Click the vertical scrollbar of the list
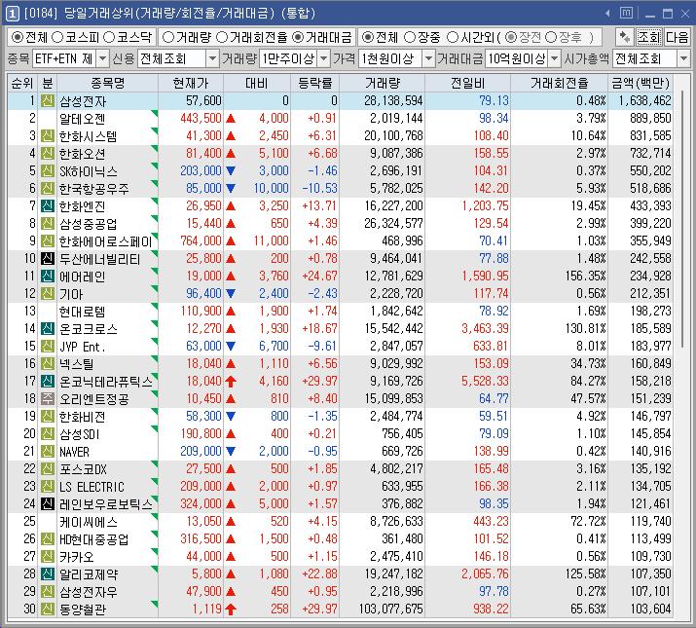This screenshot has height=628, width=696. coord(682,218)
